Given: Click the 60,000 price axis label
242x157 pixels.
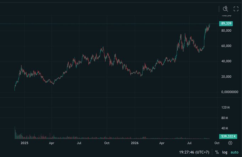Looking at the screenshot, I should [x=226, y=46].
